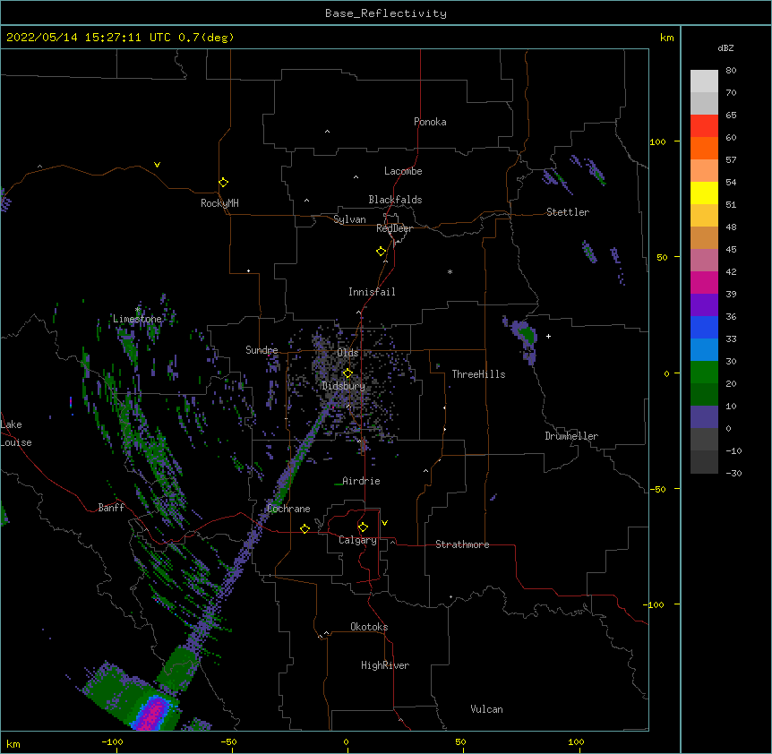Click the Sundre city label
The image size is (772, 754).
[x=262, y=350]
